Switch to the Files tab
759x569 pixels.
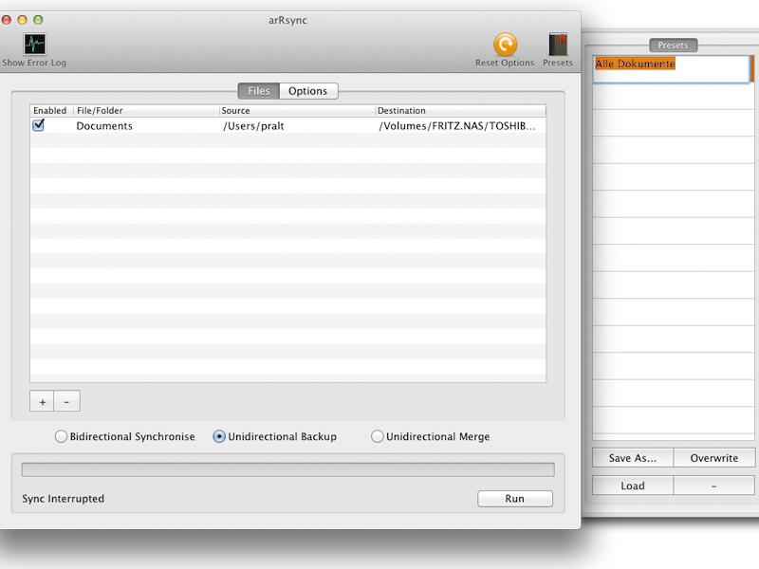tap(259, 91)
